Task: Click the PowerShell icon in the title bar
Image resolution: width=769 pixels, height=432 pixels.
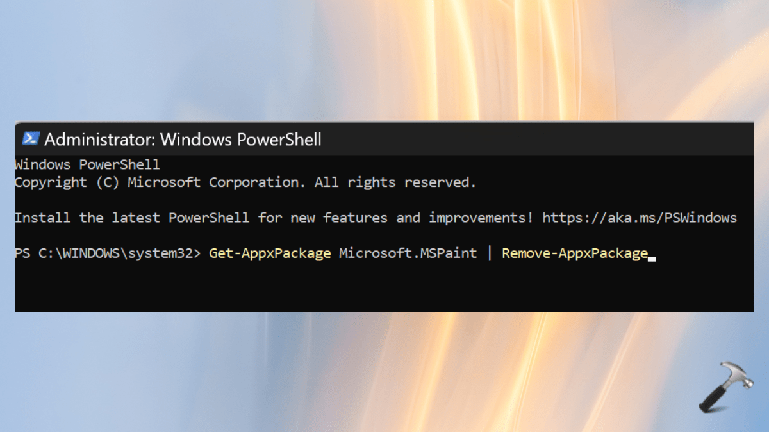Action: coord(32,138)
